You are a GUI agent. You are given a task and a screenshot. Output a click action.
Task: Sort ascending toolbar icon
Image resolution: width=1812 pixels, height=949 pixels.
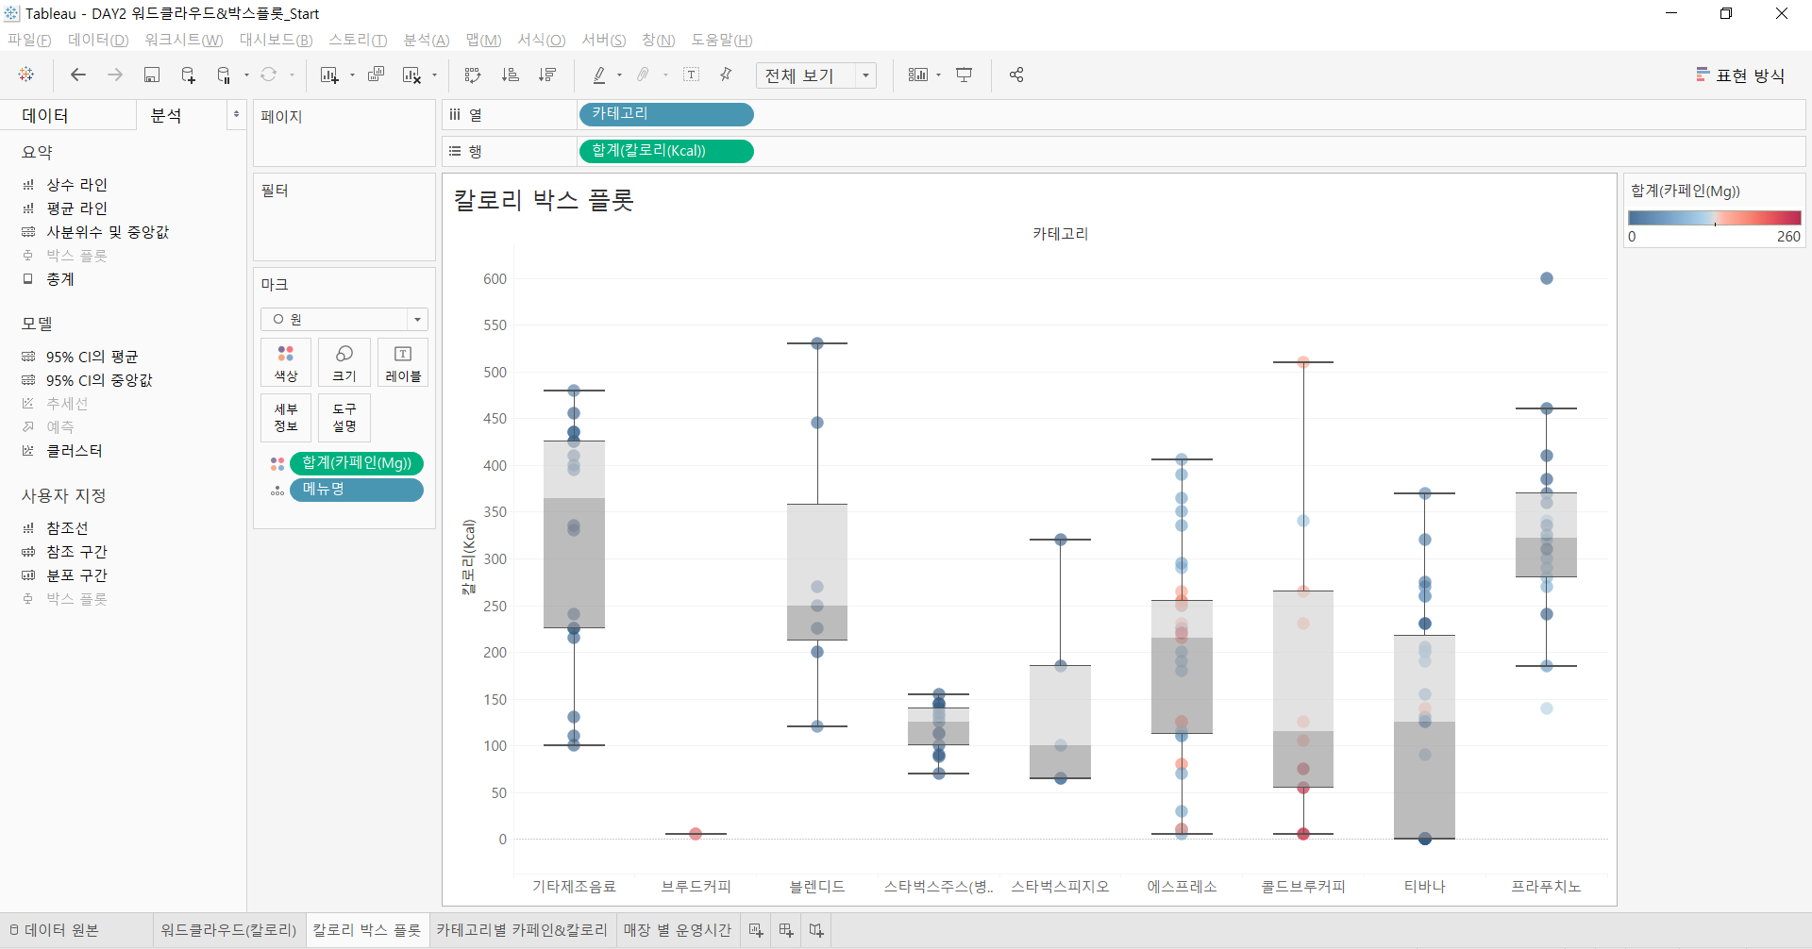pyautogui.click(x=510, y=75)
